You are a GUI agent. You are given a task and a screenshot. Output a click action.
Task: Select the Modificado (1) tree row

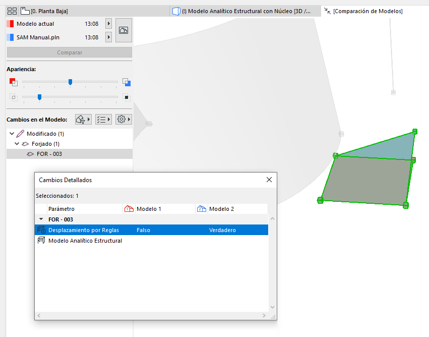70,134
